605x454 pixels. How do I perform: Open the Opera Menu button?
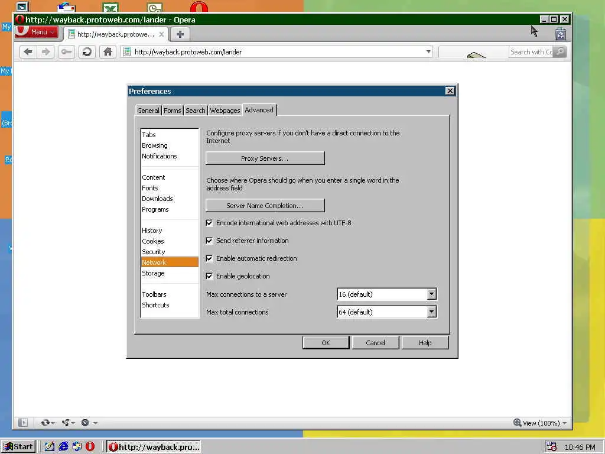click(37, 32)
